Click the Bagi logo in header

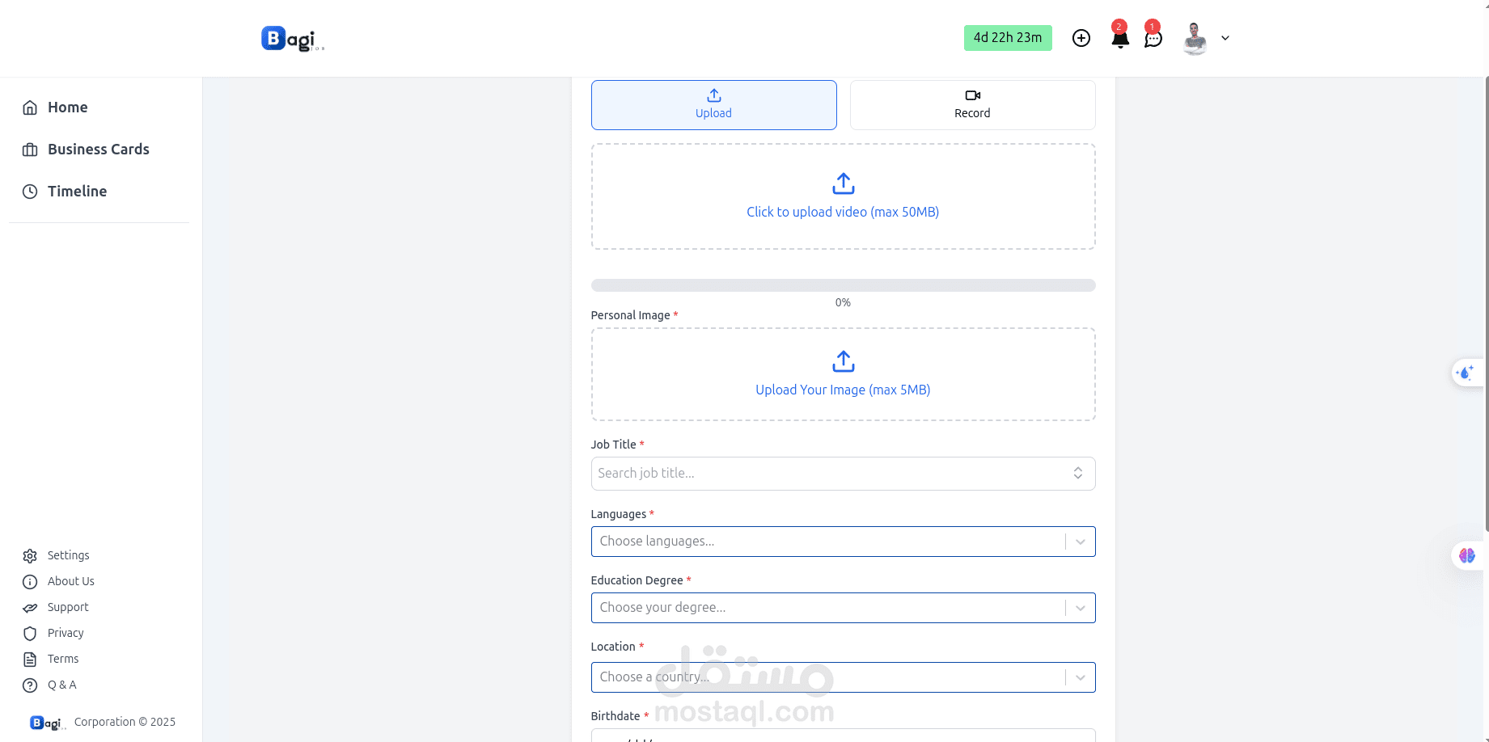pyautogui.click(x=292, y=39)
